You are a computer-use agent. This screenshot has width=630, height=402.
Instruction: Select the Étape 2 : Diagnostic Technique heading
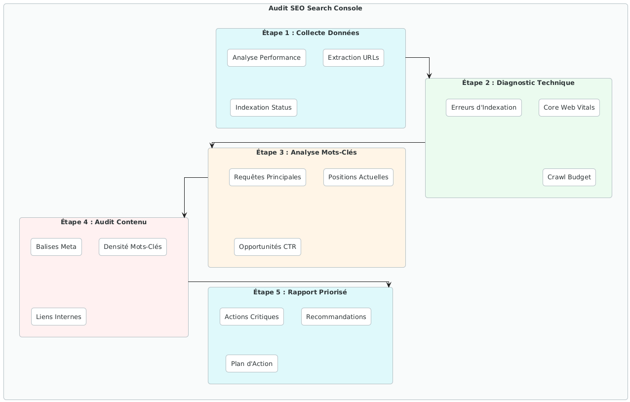518,83
